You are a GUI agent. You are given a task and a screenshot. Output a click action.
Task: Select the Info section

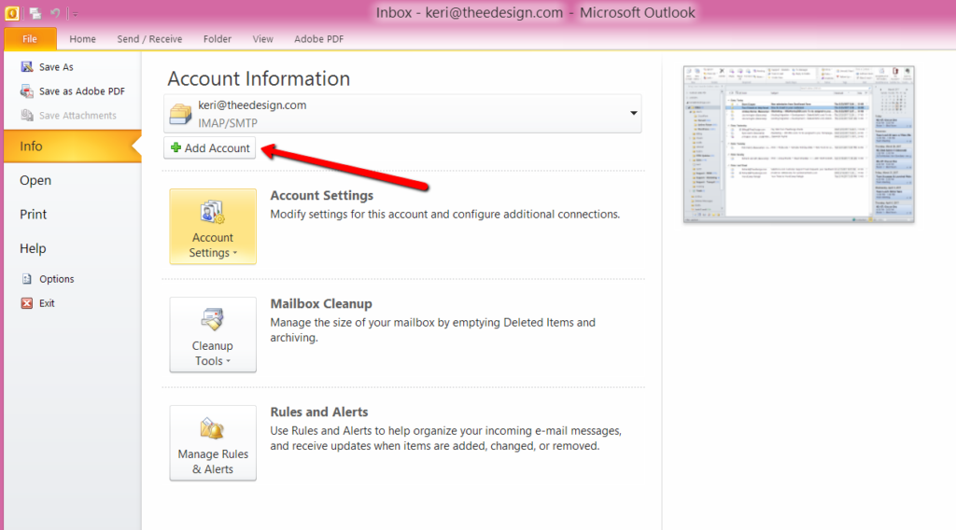tap(73, 146)
